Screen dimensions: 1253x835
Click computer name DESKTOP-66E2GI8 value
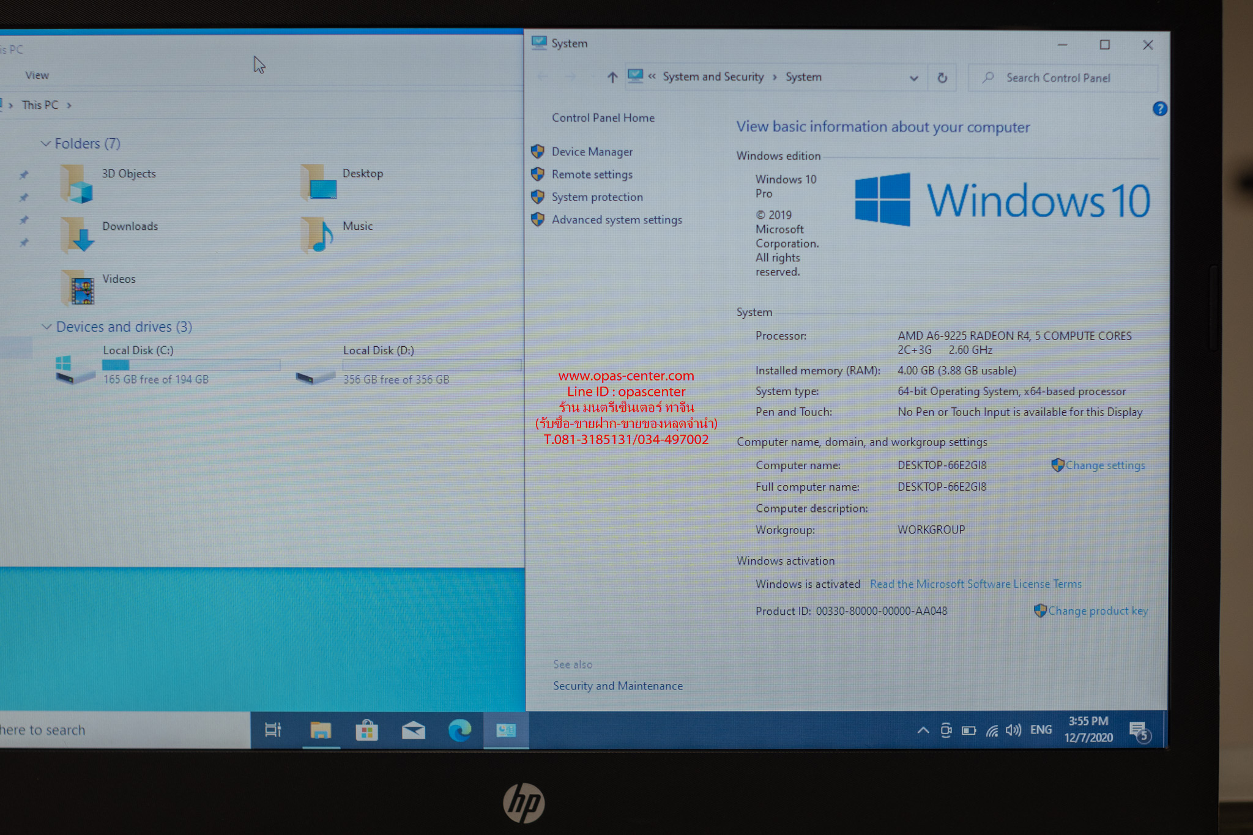coord(942,466)
